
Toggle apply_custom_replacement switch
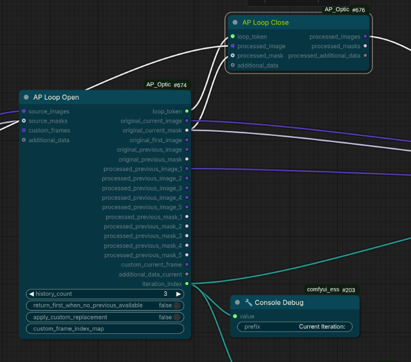click(x=177, y=317)
